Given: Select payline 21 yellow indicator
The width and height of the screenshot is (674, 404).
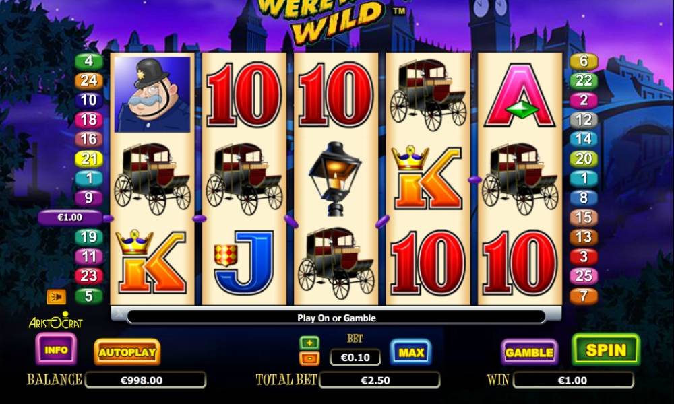Looking at the screenshot, I should coord(89,159).
